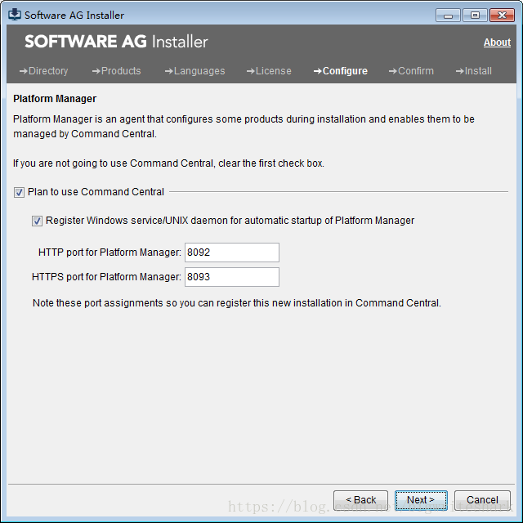
Task: Click the HTTP port field containing 8092
Action: pos(232,253)
